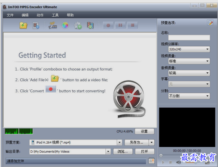
Task: Open the Effects color wheel tool
Action: [65, 25]
